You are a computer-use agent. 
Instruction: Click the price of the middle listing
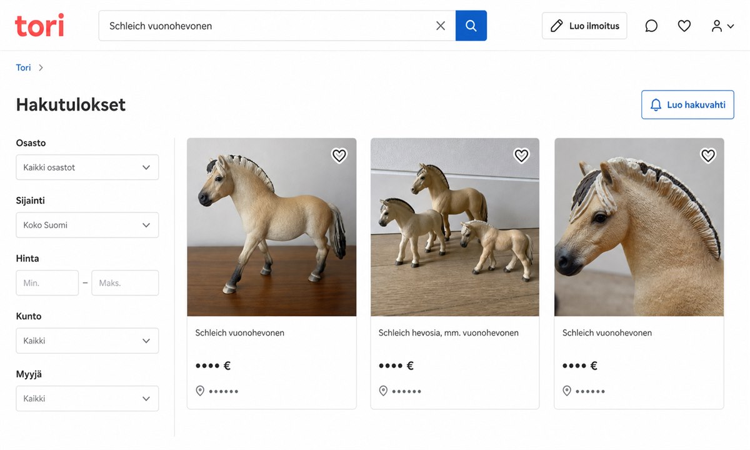[x=396, y=366]
